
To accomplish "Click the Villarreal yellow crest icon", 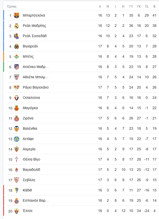I will [x=17, y=46].
